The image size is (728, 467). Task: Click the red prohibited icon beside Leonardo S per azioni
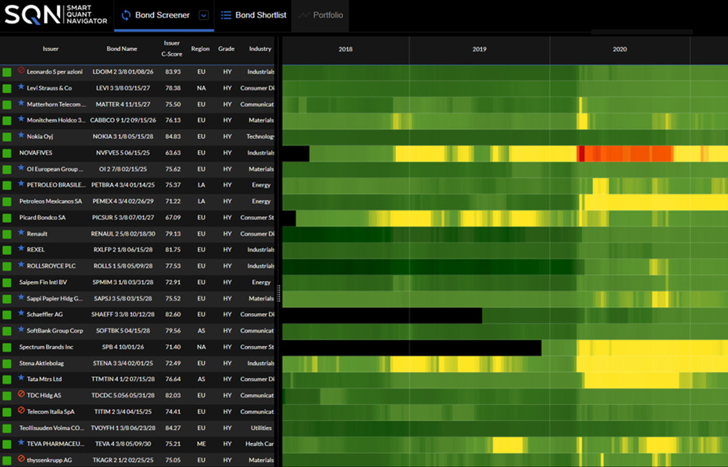coord(21,71)
